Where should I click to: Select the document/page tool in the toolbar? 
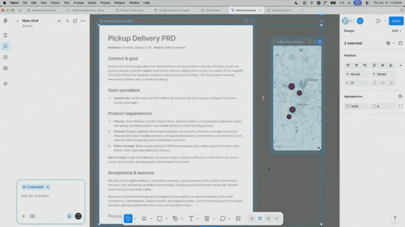(x=207, y=219)
